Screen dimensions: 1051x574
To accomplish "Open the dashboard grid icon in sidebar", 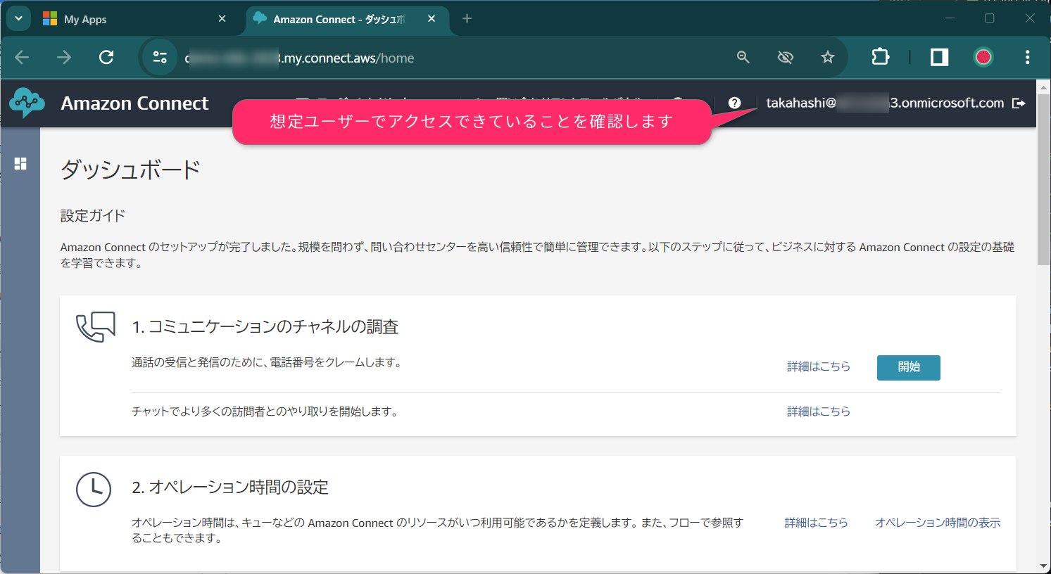I will (20, 163).
